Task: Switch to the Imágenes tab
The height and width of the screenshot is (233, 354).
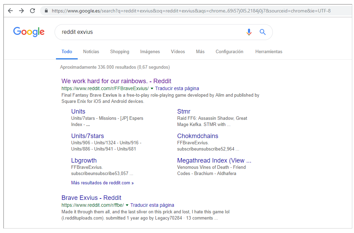Action: tap(150, 52)
